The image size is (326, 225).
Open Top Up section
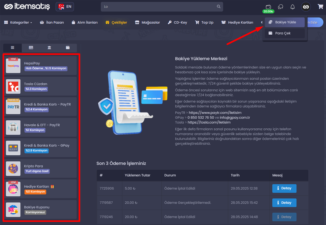pyautogui.click(x=204, y=22)
